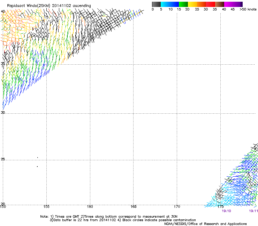
Task: Click the longitude label '160'
Action: [90, 207]
